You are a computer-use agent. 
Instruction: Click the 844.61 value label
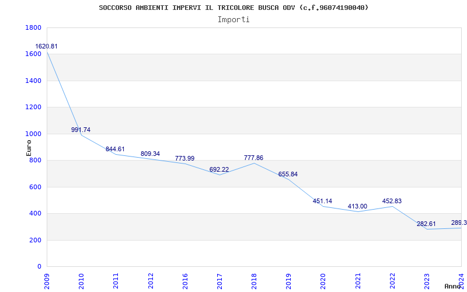tap(115, 149)
